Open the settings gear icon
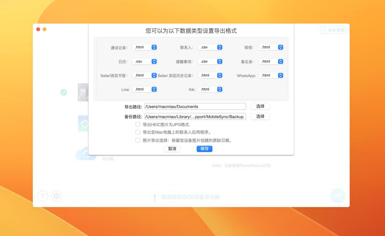Viewport: 385px width, 236px height. tap(56, 196)
